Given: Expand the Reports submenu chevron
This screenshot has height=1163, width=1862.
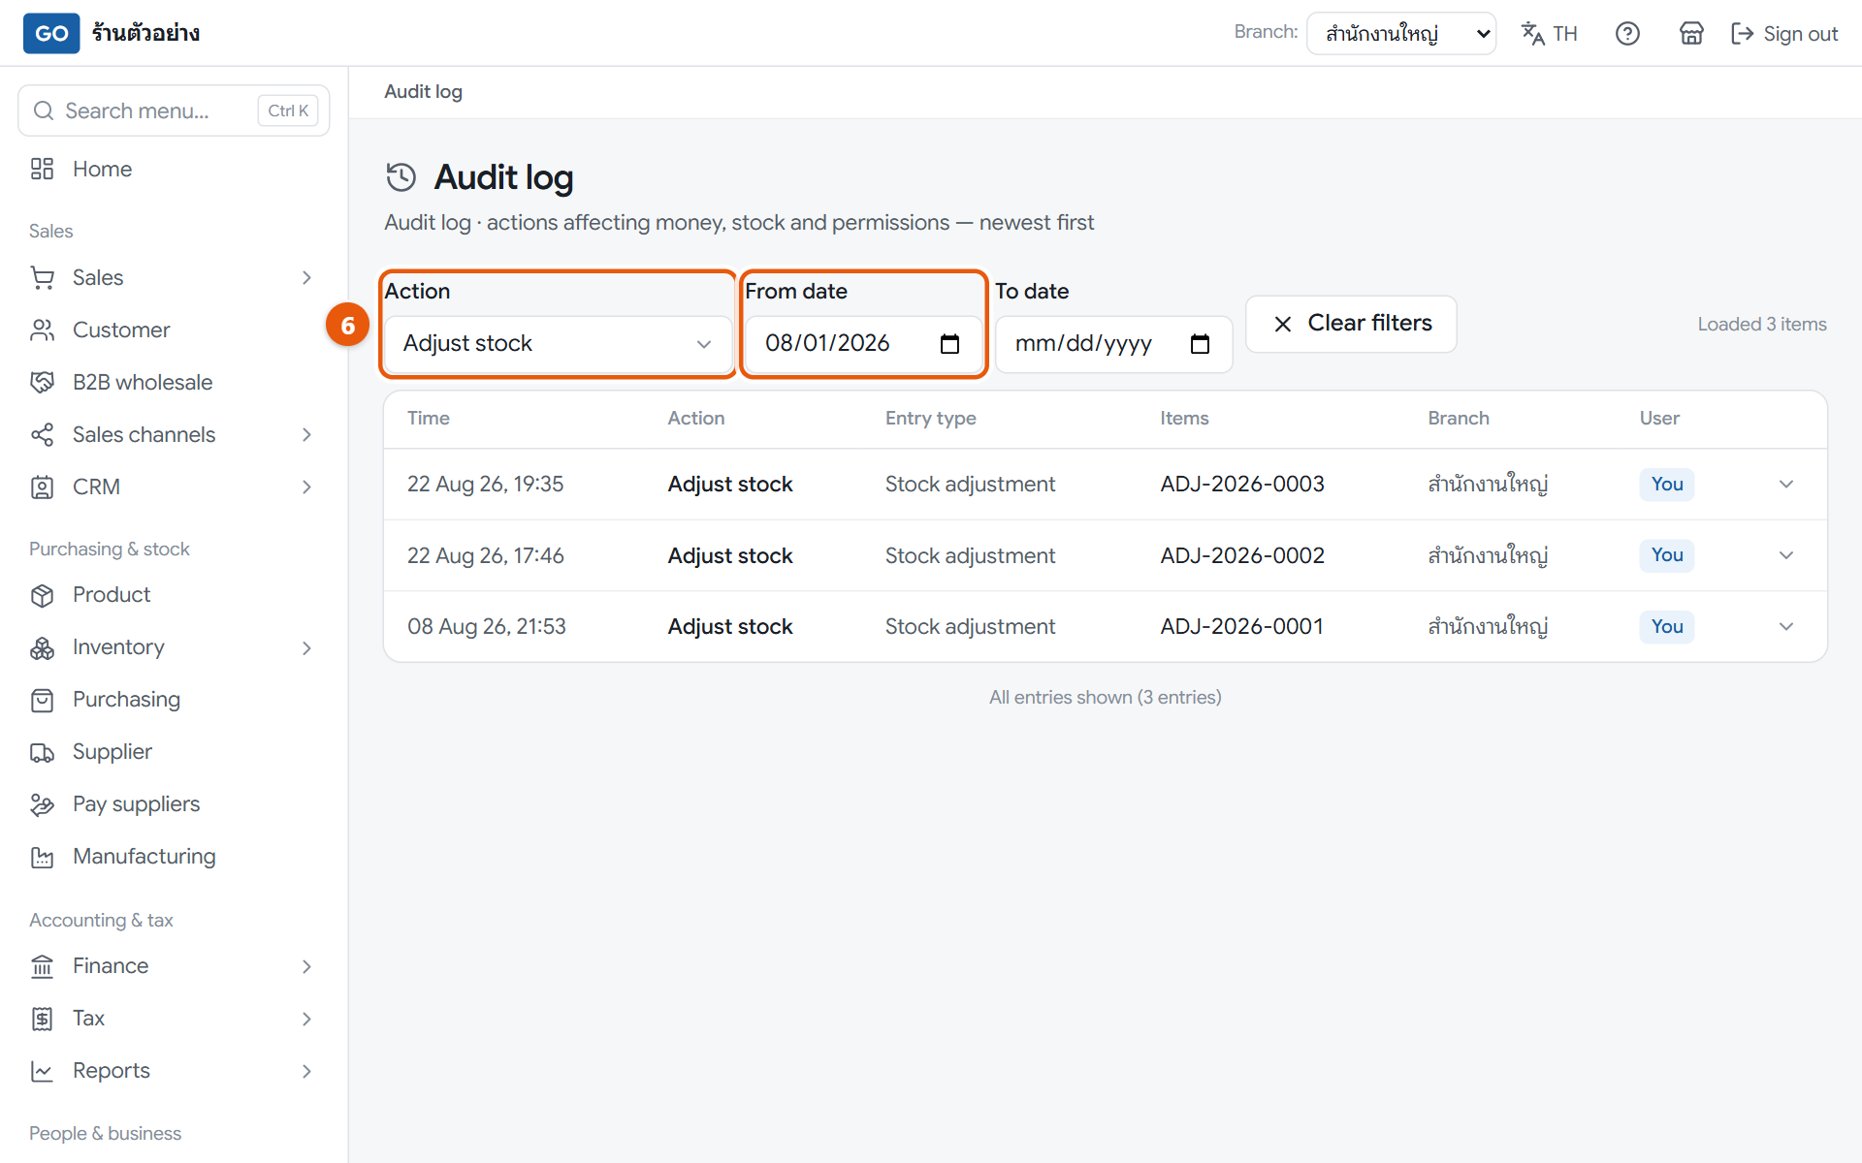Looking at the screenshot, I should (x=306, y=1071).
